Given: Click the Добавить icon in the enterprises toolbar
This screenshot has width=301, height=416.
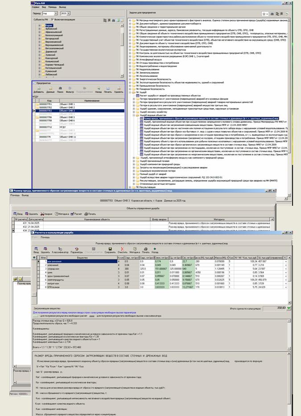Looking at the screenshot, I should tap(39, 89).
